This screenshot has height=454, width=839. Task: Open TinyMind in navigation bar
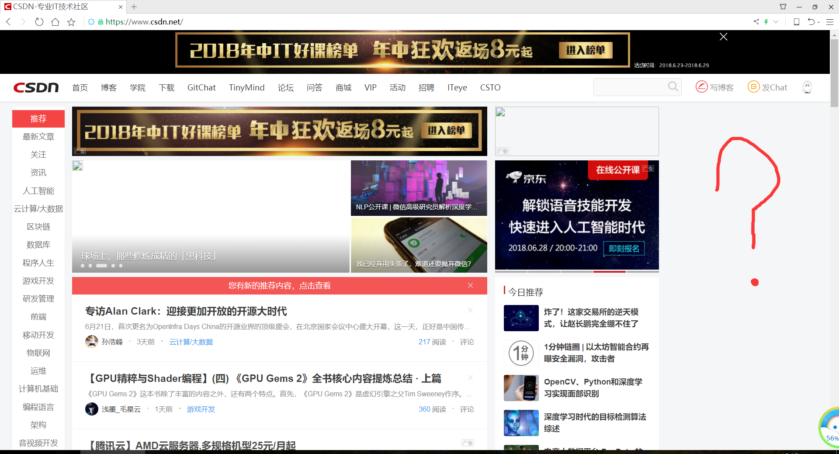tap(247, 88)
